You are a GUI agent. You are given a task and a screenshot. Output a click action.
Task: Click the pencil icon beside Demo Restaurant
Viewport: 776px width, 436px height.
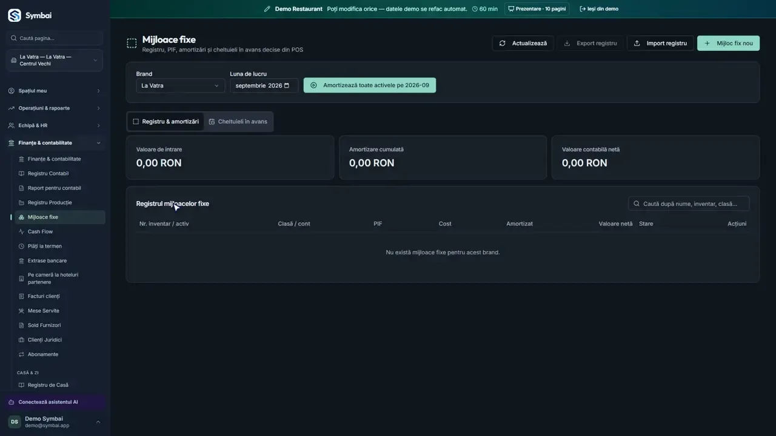[267, 9]
